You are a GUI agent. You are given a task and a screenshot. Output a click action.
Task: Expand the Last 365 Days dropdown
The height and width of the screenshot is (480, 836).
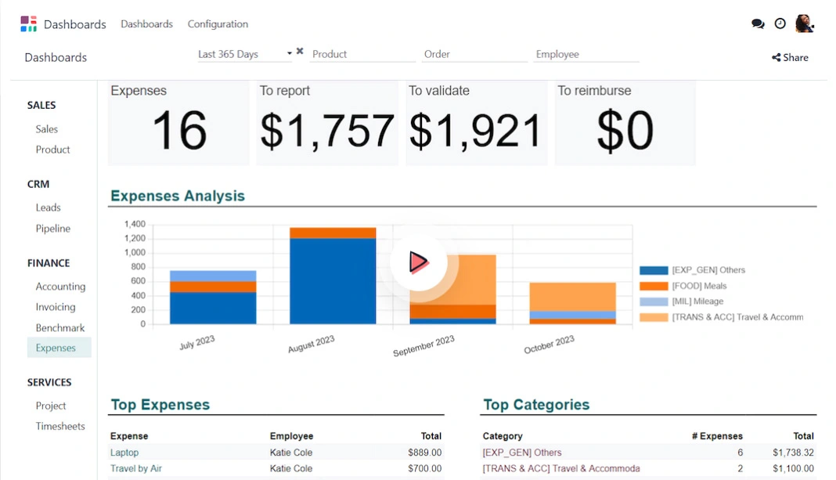coord(289,54)
